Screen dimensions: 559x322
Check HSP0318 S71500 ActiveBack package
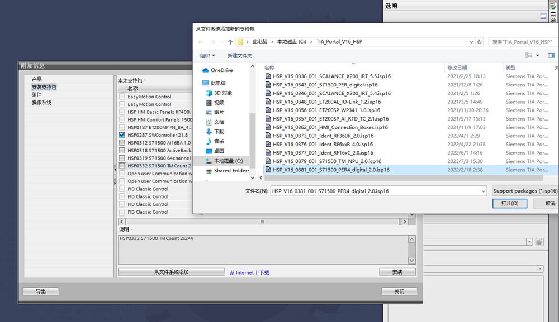tap(122, 151)
